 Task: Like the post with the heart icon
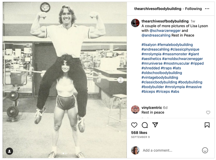point(134,125)
